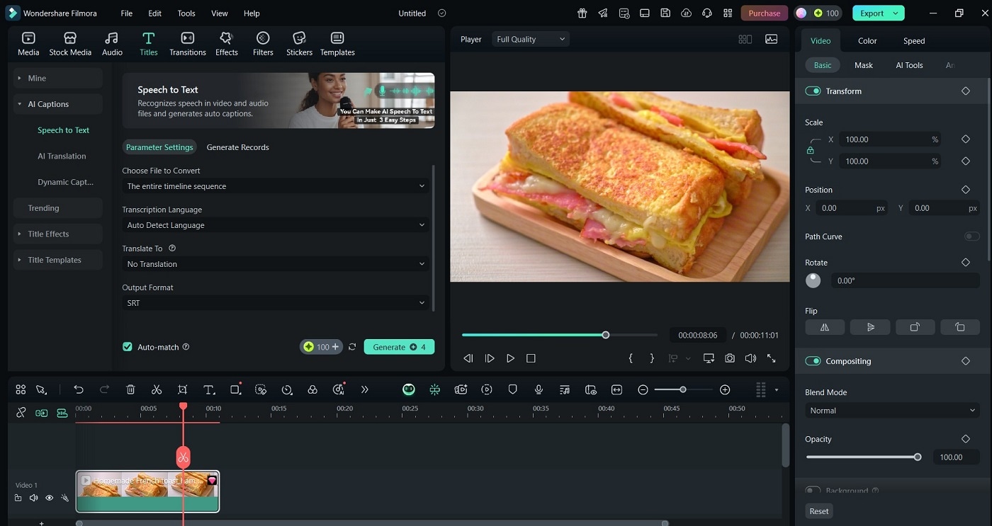Switch to the Color tab
Viewport: 992px width, 526px height.
(867, 41)
